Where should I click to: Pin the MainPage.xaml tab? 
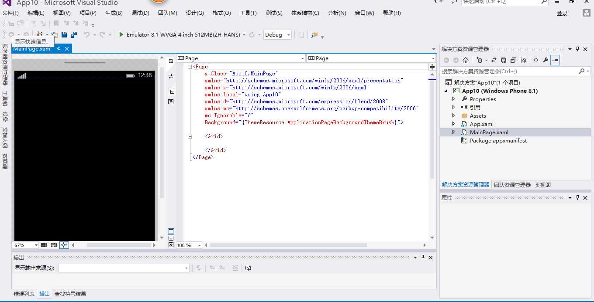coord(59,49)
